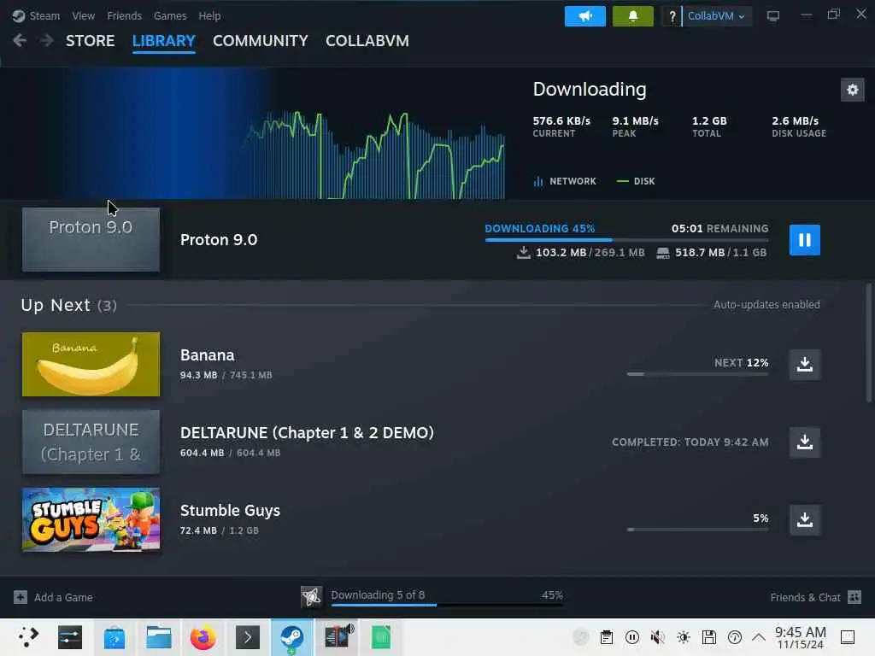Click Banana's 12% progress bar
The height and width of the screenshot is (656, 875).
[x=697, y=374]
